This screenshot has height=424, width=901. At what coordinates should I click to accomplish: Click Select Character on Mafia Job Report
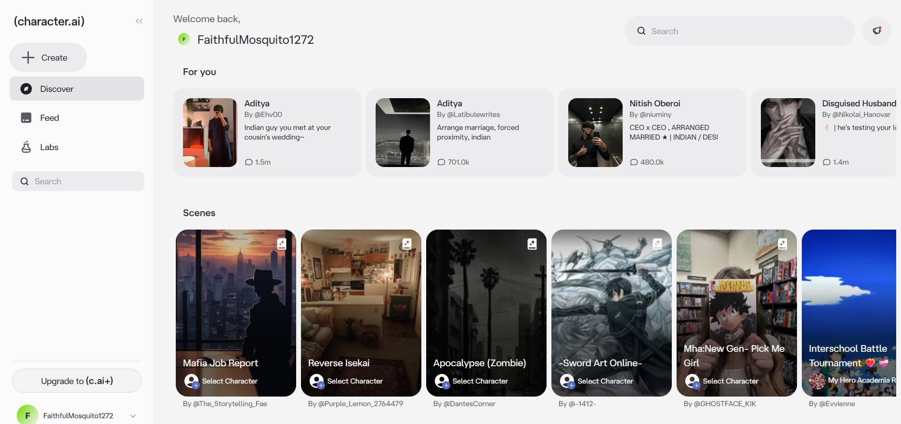[230, 381]
